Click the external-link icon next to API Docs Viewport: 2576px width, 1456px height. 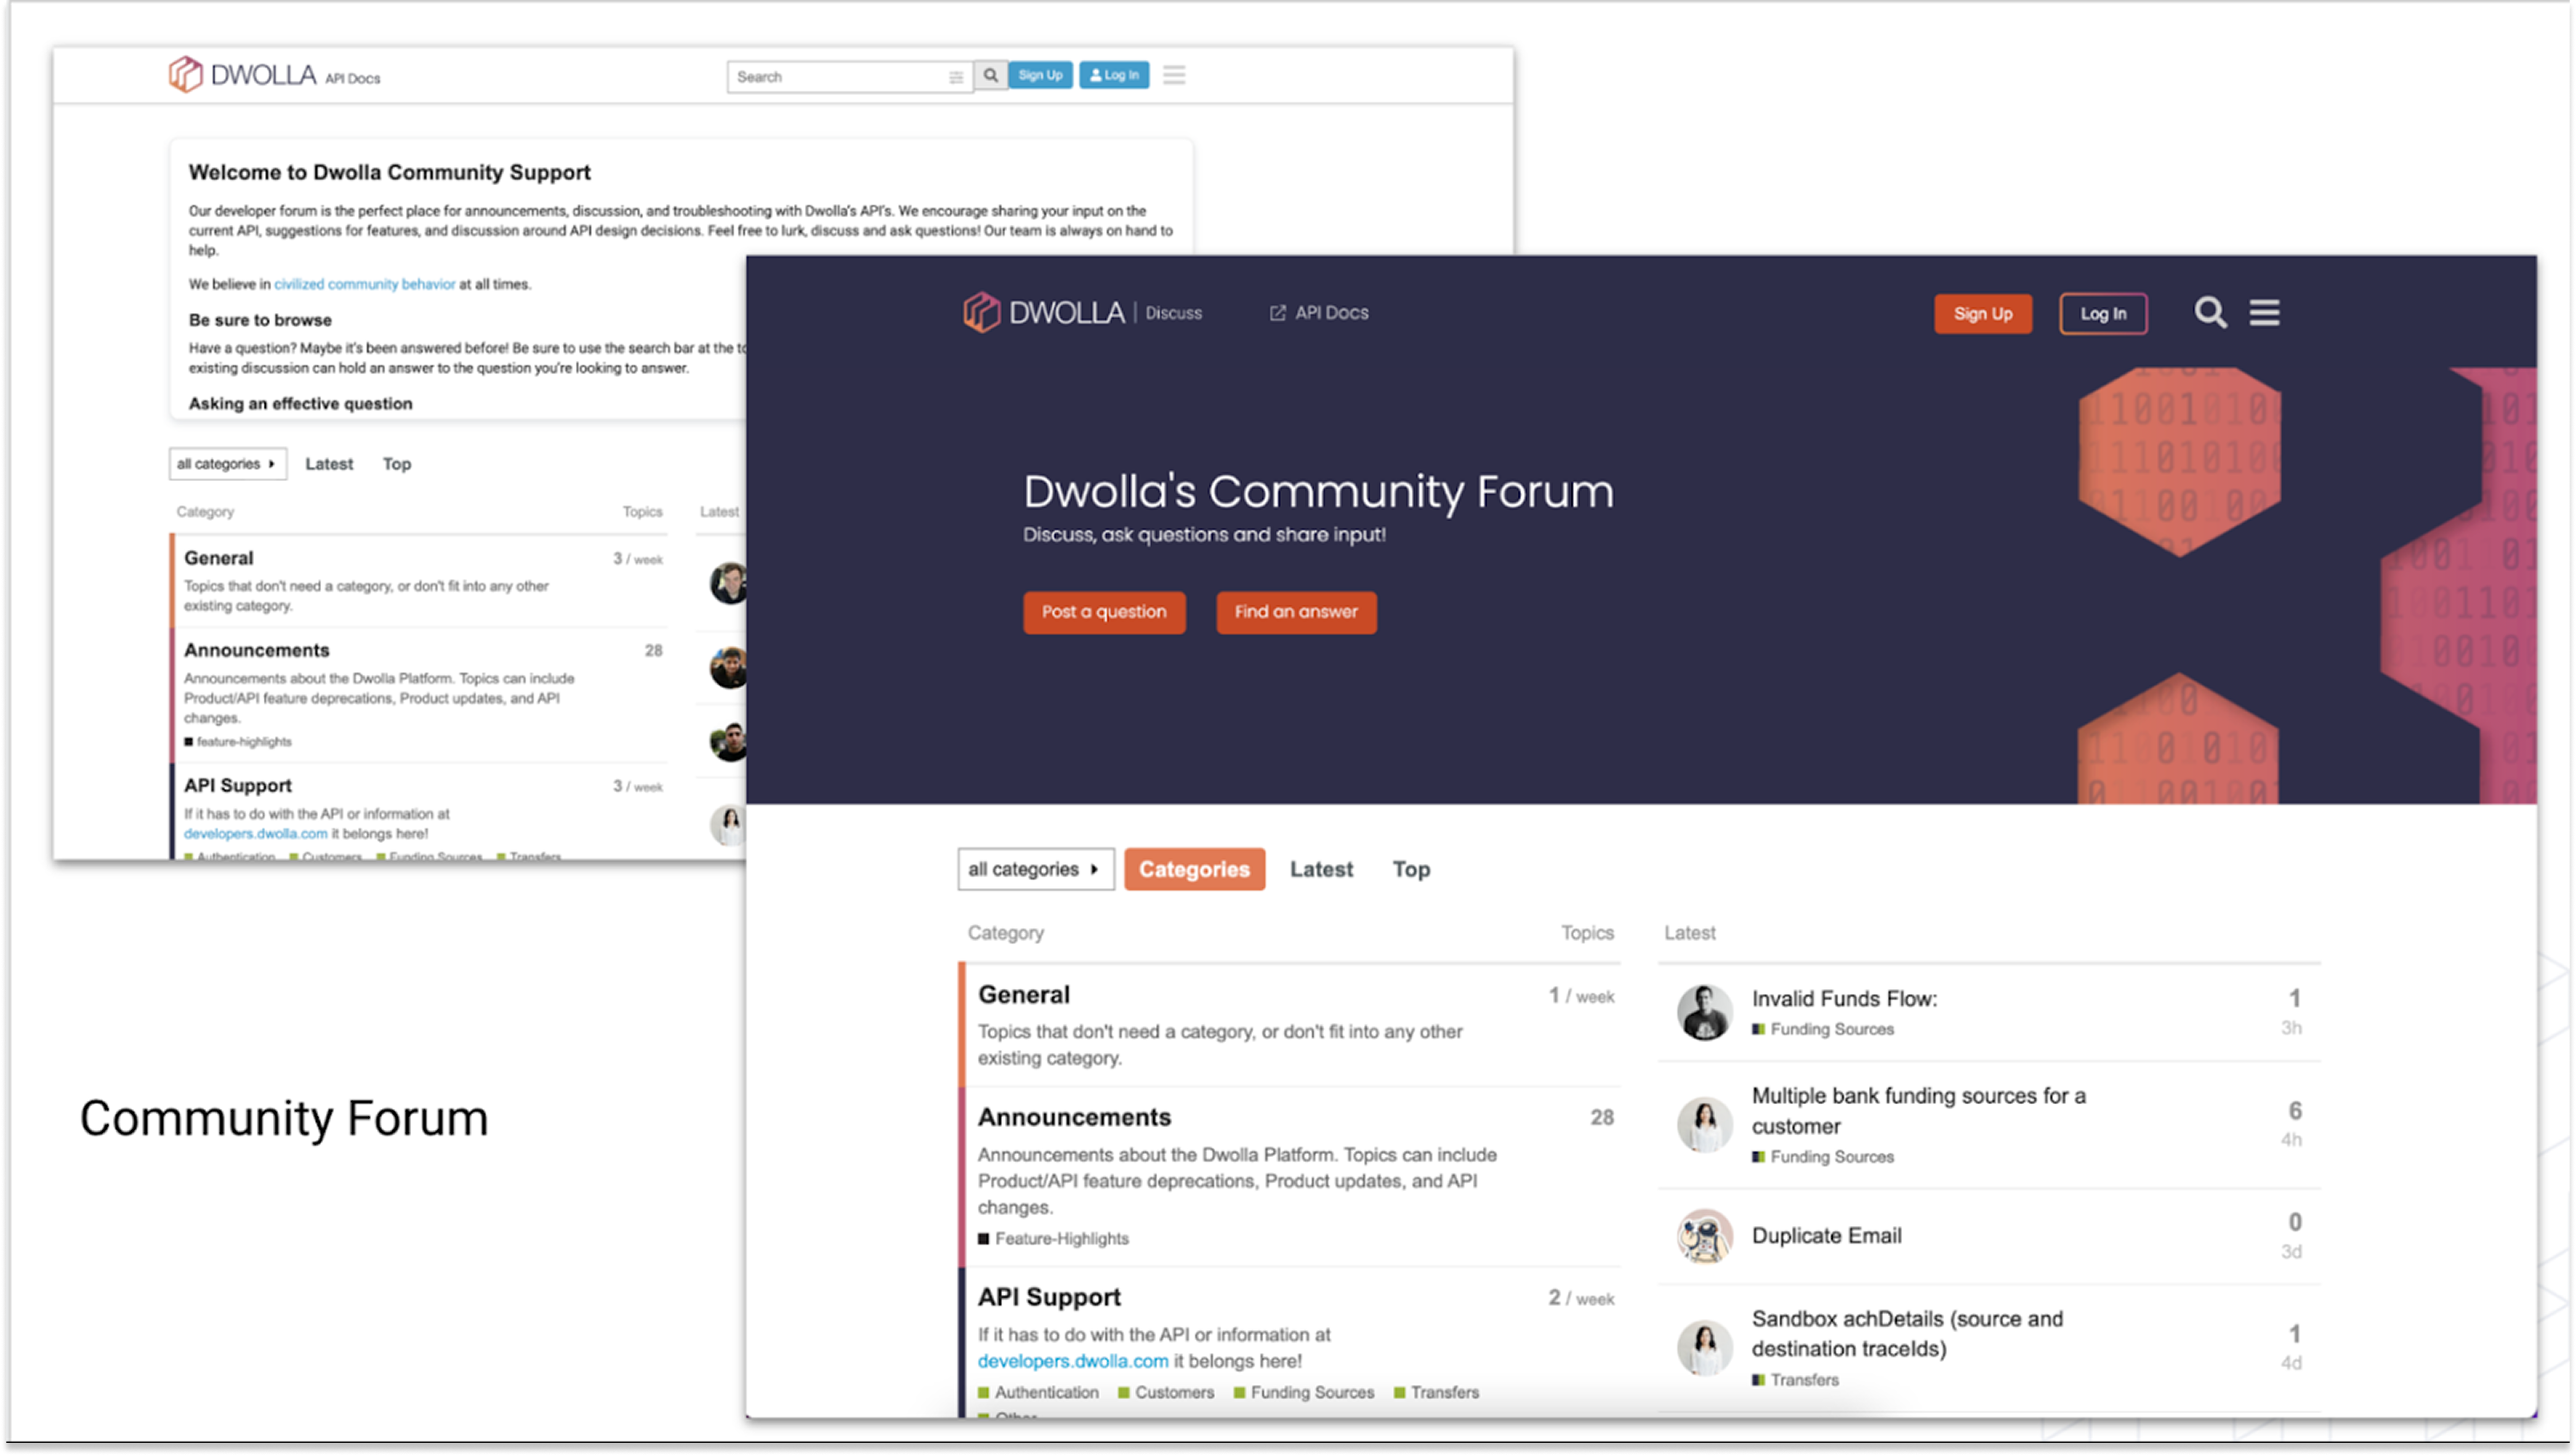[1277, 313]
